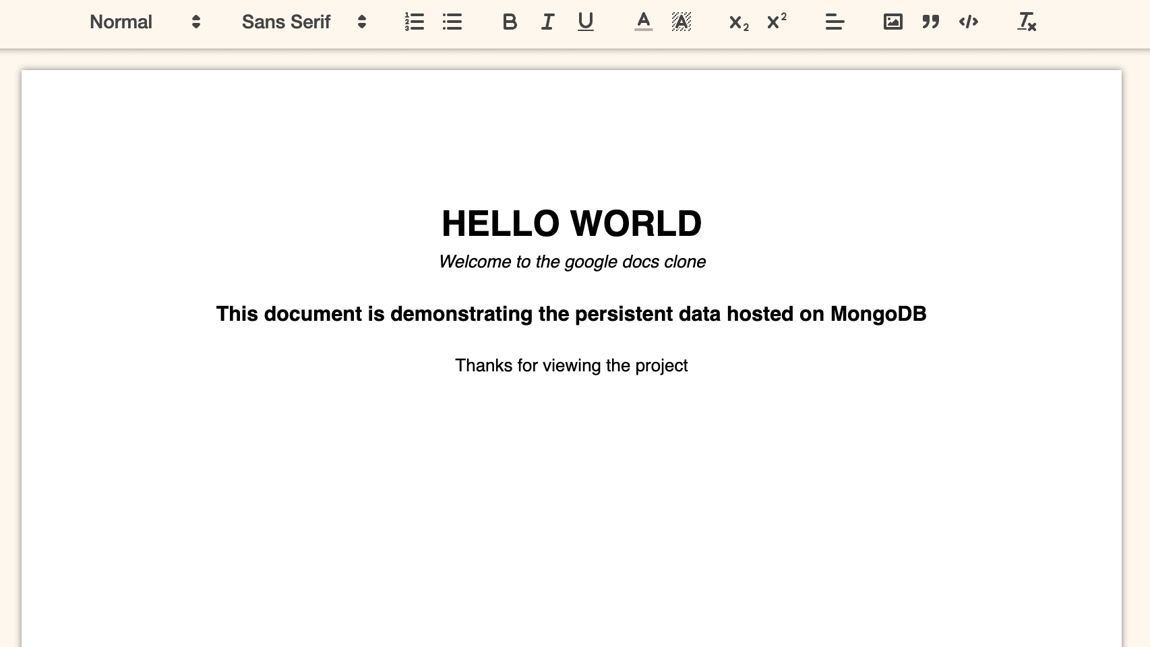Apply superscript formatting
This screenshot has width=1150, height=647.
pos(777,22)
